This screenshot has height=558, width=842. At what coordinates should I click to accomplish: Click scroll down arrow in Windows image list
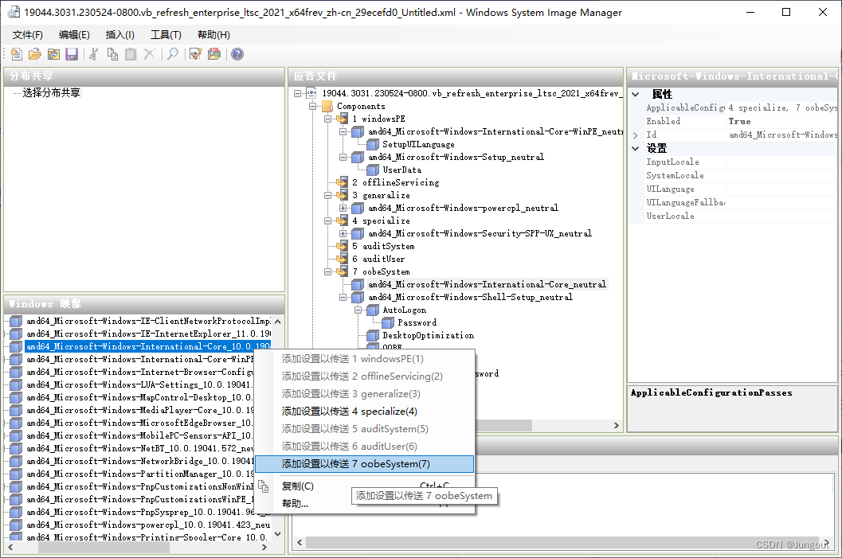coord(278,534)
